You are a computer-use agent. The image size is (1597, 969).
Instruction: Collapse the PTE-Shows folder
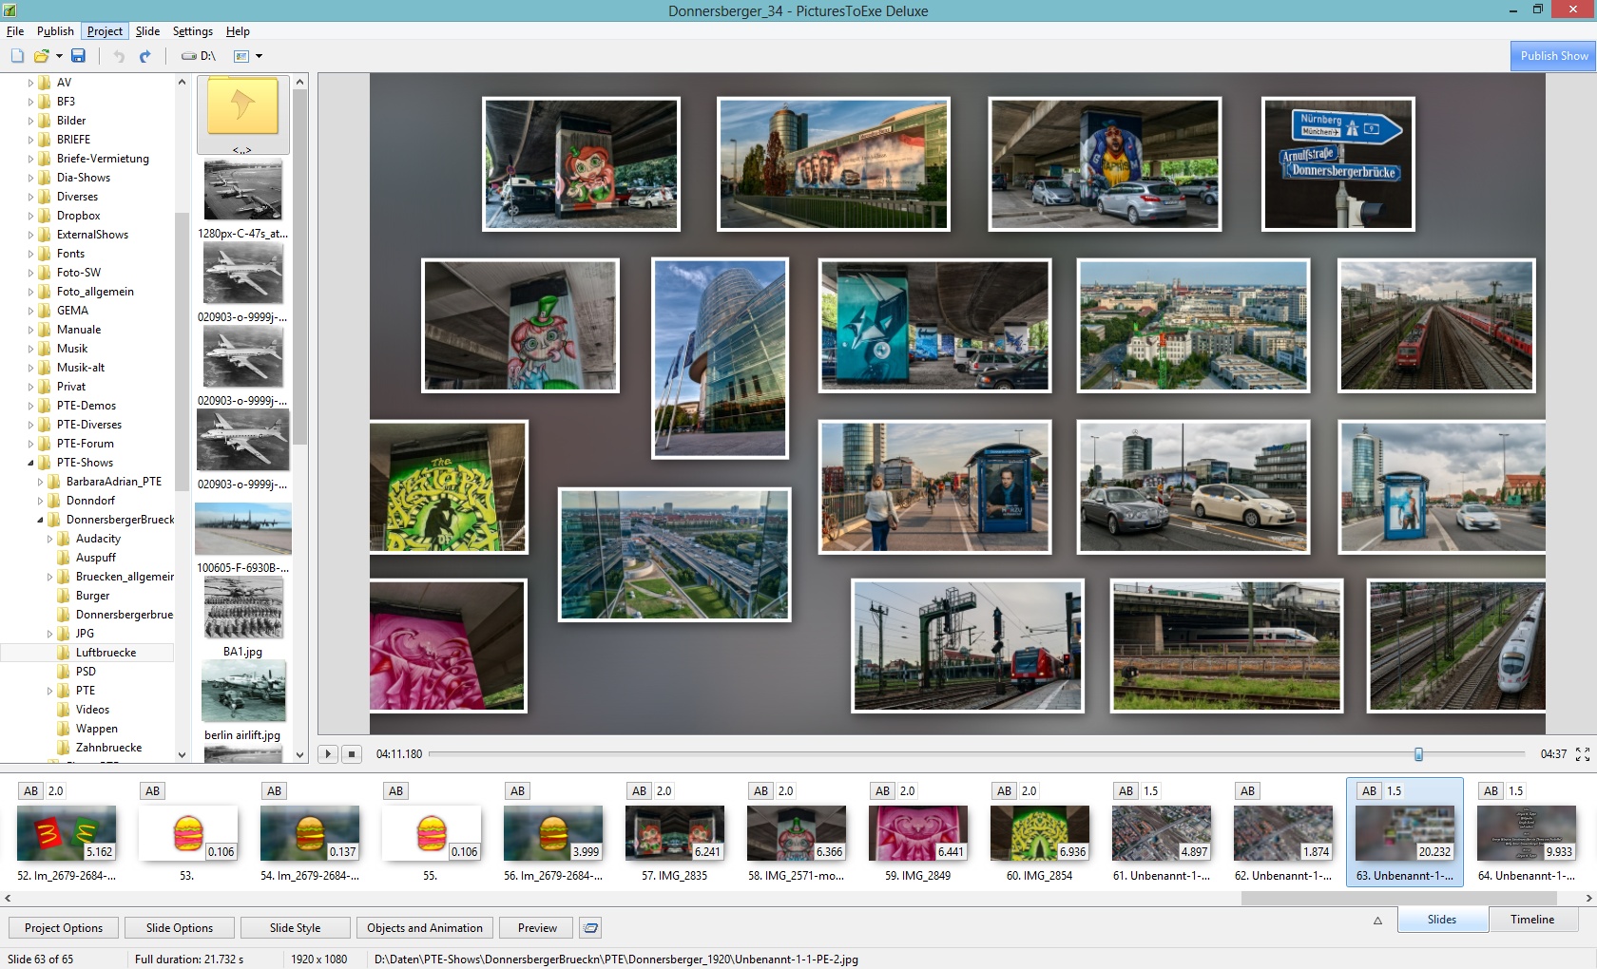pos(30,463)
